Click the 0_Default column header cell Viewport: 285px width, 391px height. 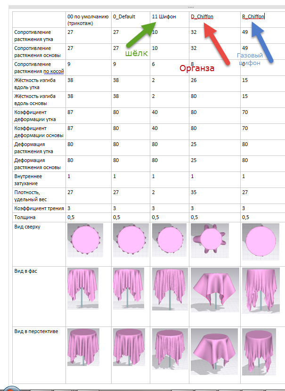click(130, 19)
